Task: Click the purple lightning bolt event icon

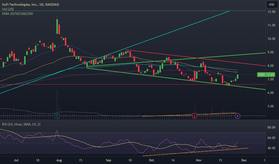Action: (x=238, y=116)
